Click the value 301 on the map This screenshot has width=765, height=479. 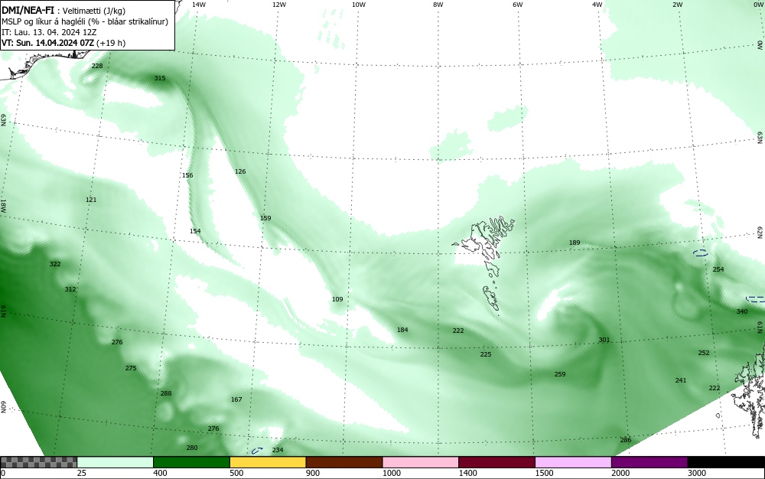pyautogui.click(x=604, y=340)
